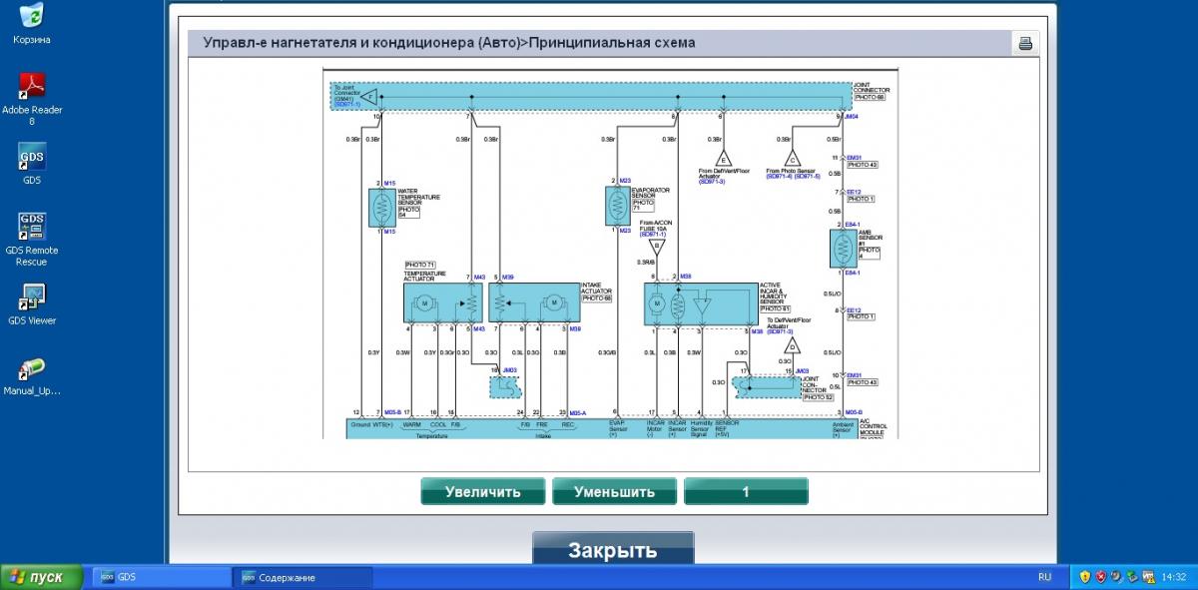The height and width of the screenshot is (590, 1198).
Task: Follow the SD971-1 link under To Joint Connector
Action: [x=346, y=104]
